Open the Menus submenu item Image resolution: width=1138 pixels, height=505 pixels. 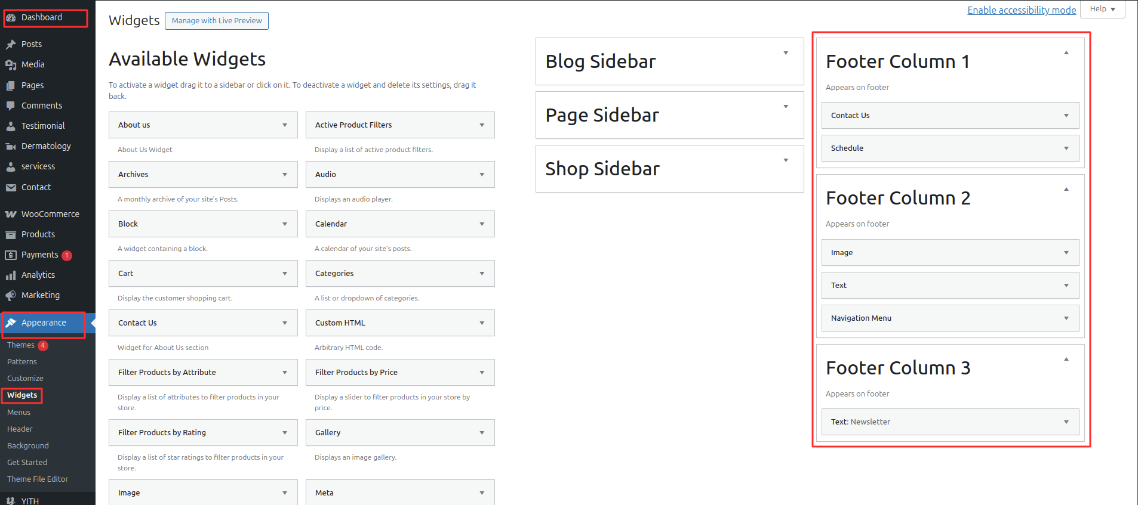click(x=19, y=412)
